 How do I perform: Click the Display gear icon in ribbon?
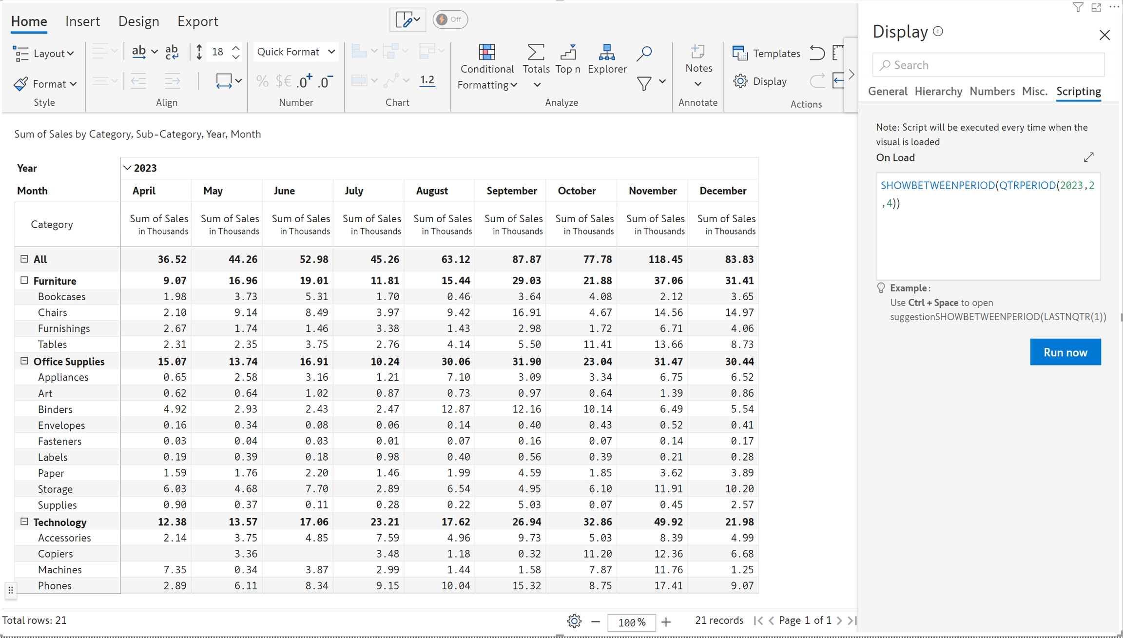pos(740,81)
